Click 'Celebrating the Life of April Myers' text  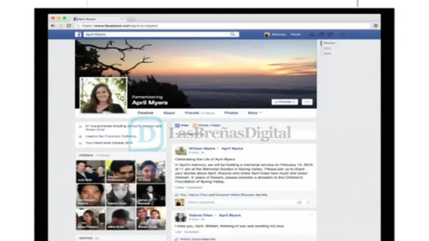pyautogui.click(x=205, y=159)
